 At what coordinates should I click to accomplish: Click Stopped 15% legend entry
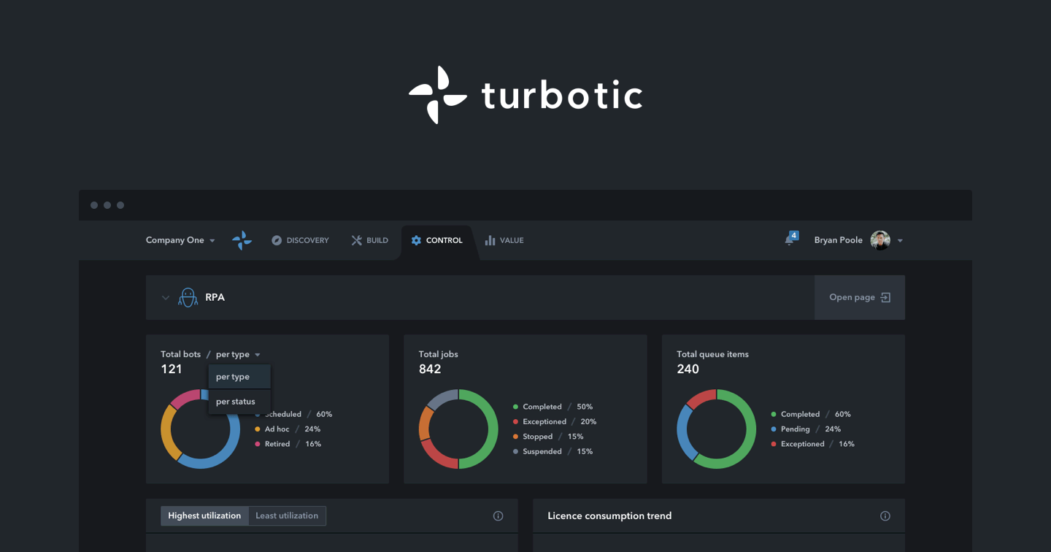click(x=548, y=437)
